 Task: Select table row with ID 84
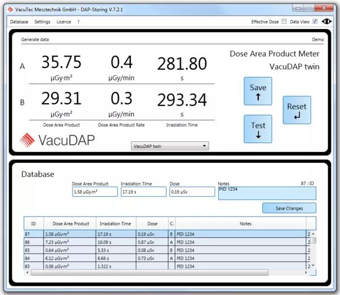[167, 258]
